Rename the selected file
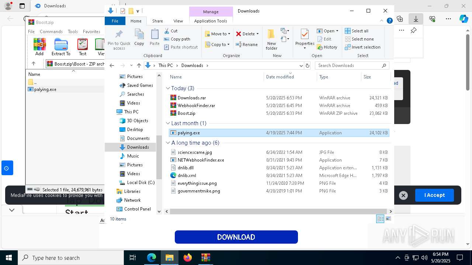472x265 pixels. [x=247, y=45]
